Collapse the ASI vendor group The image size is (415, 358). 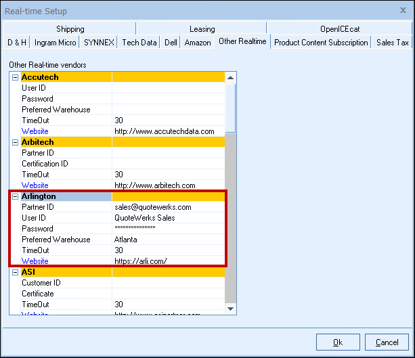[16, 272]
